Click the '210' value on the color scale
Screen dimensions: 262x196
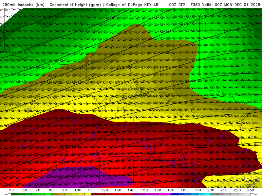[x=224, y=190]
